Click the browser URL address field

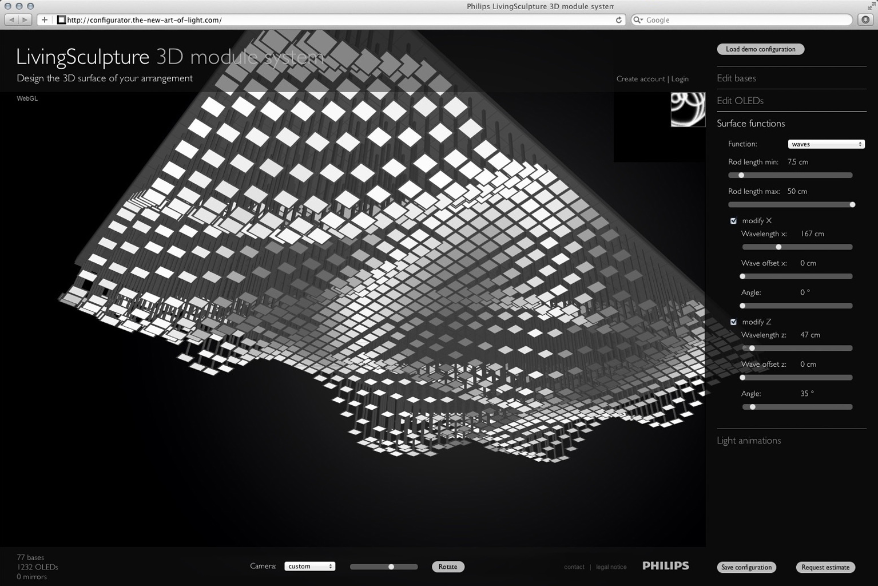click(332, 20)
